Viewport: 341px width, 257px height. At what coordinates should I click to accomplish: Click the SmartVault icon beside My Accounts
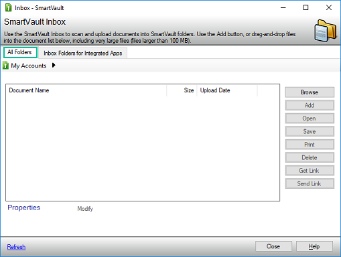click(x=5, y=66)
